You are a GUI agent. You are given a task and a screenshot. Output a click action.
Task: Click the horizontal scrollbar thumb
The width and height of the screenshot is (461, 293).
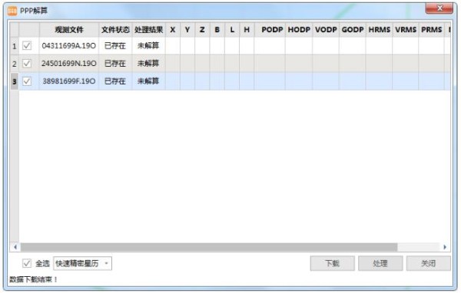(209, 247)
